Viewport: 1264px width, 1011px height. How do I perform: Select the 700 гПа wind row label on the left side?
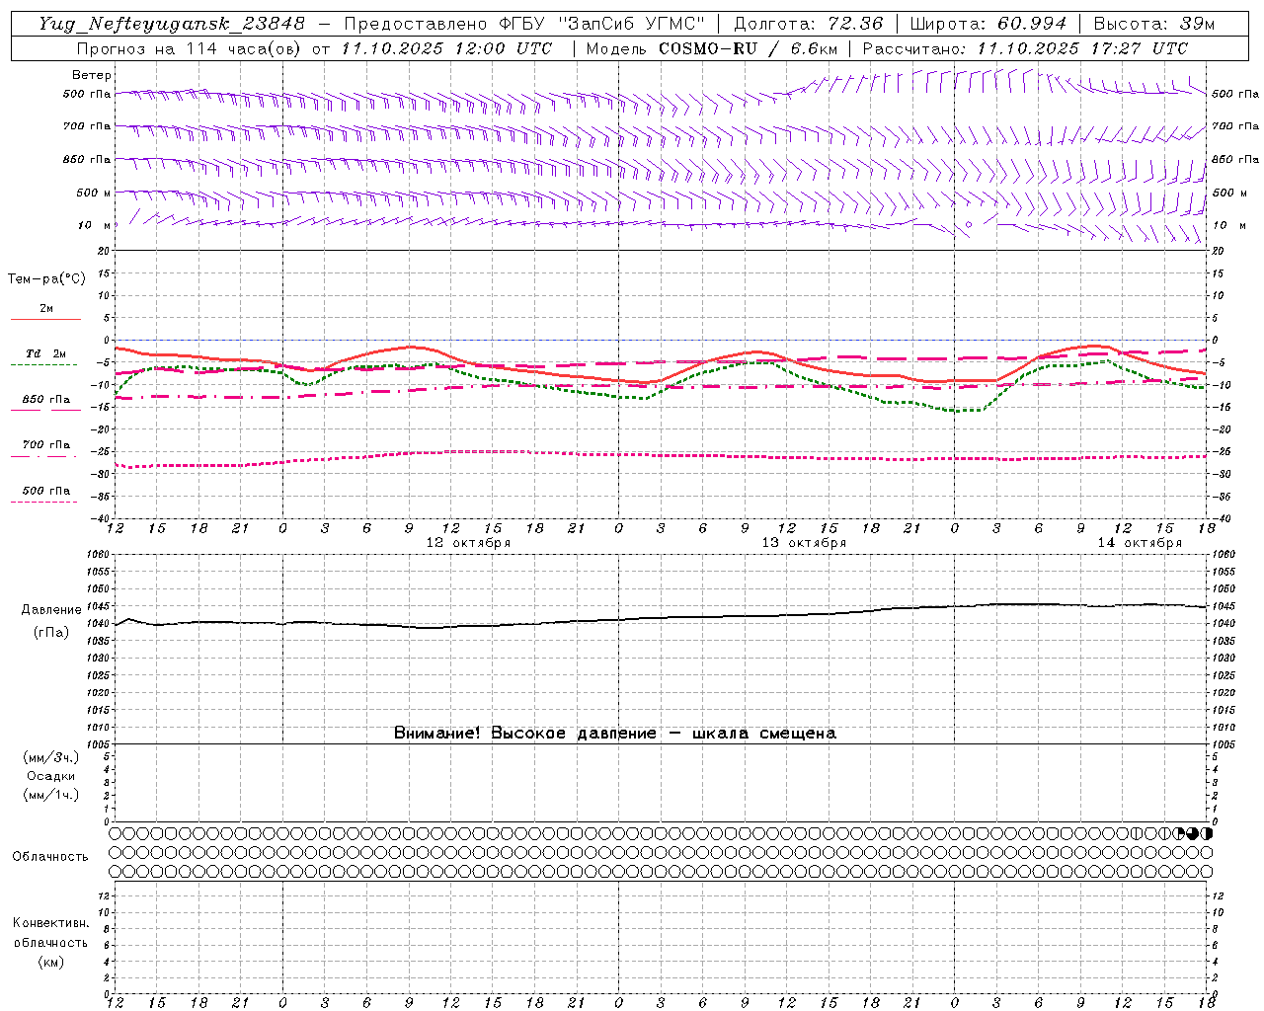point(87,126)
